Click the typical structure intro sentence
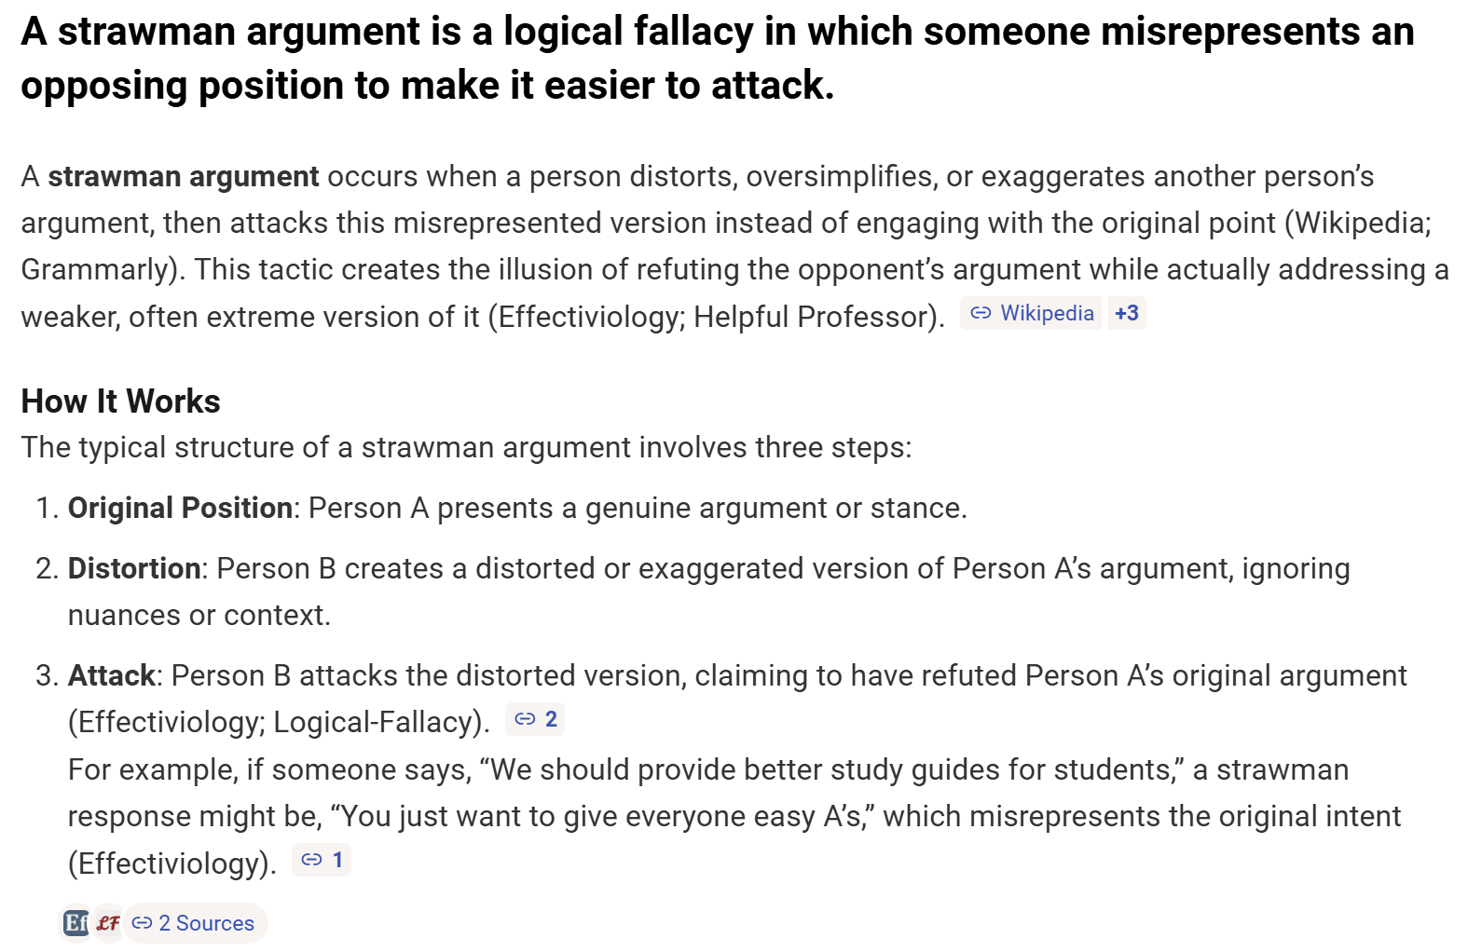The height and width of the screenshot is (952, 1468). [466, 448]
